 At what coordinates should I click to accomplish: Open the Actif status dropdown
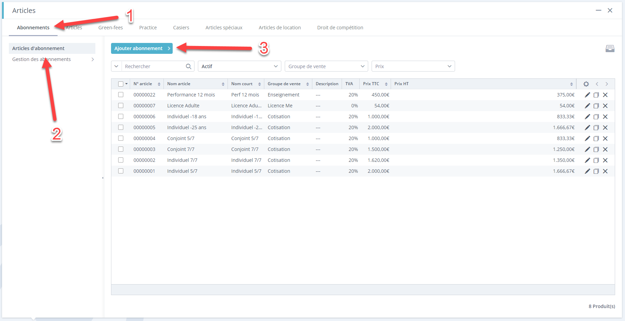pos(239,66)
